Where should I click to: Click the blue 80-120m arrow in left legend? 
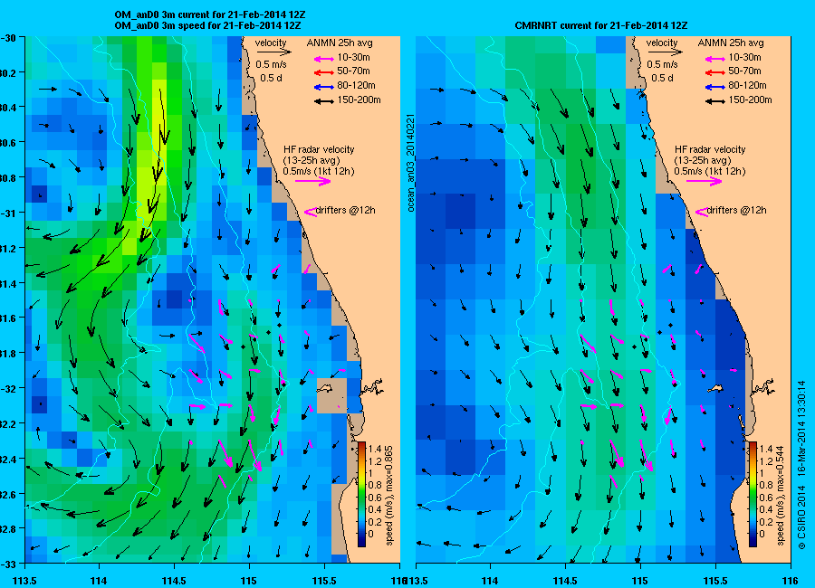pos(324,87)
